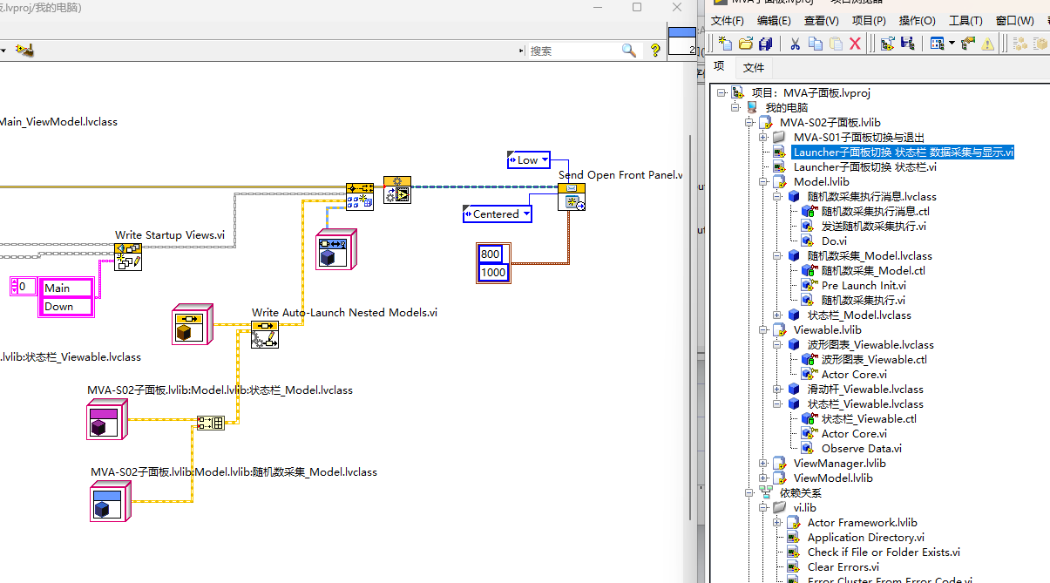The width and height of the screenshot is (1050, 583).
Task: Switch to the 文件 tab
Action: [x=754, y=67]
